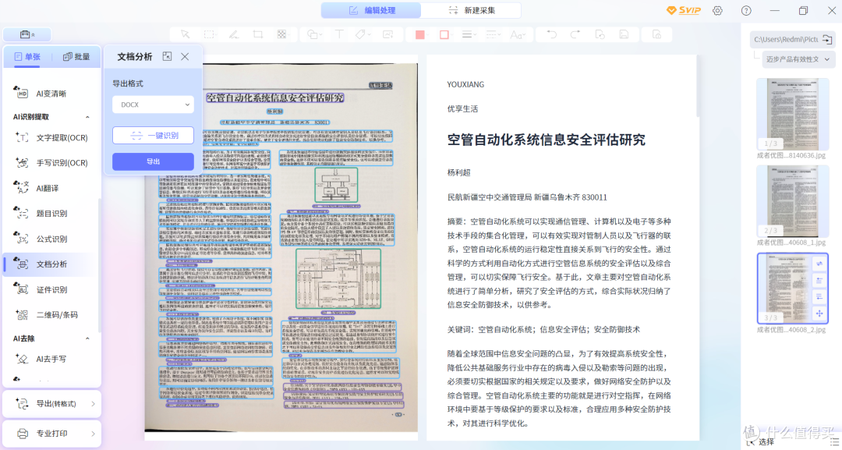Click the list view icon bottom right
The image size is (842, 450).
834,441
